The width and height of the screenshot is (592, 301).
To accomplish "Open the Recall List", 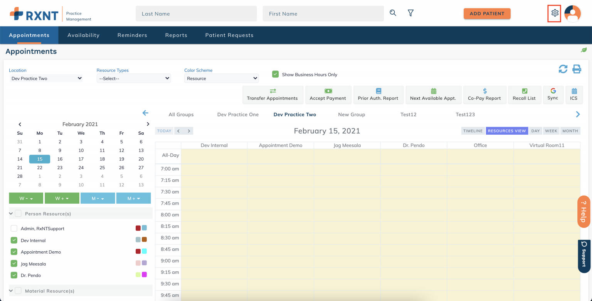I will pos(524,95).
